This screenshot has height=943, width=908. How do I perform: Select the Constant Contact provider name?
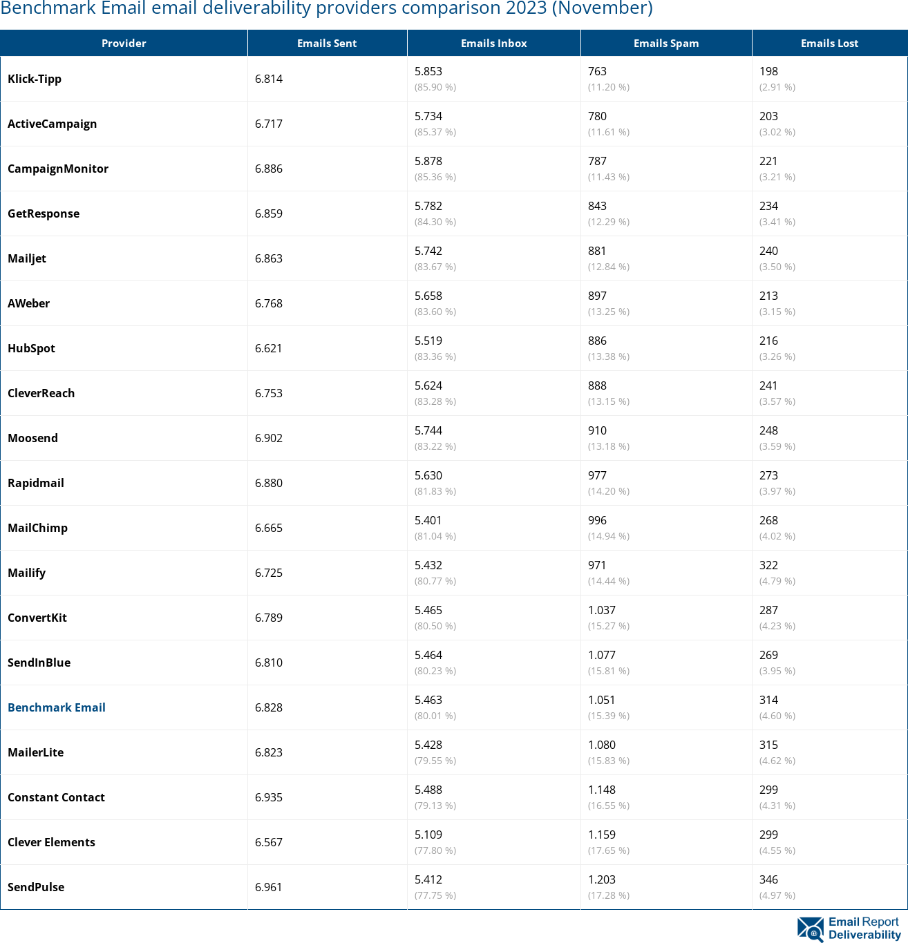tap(57, 797)
